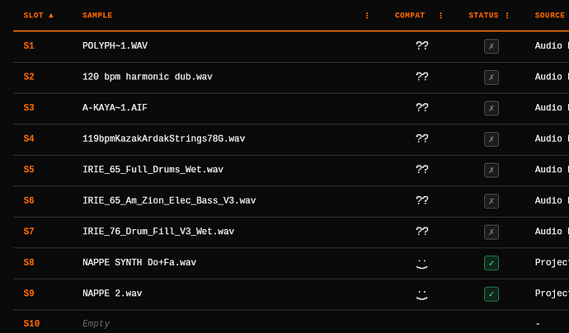Sort by the SAMPLE column header
The image size is (569, 333).
pos(97,15)
